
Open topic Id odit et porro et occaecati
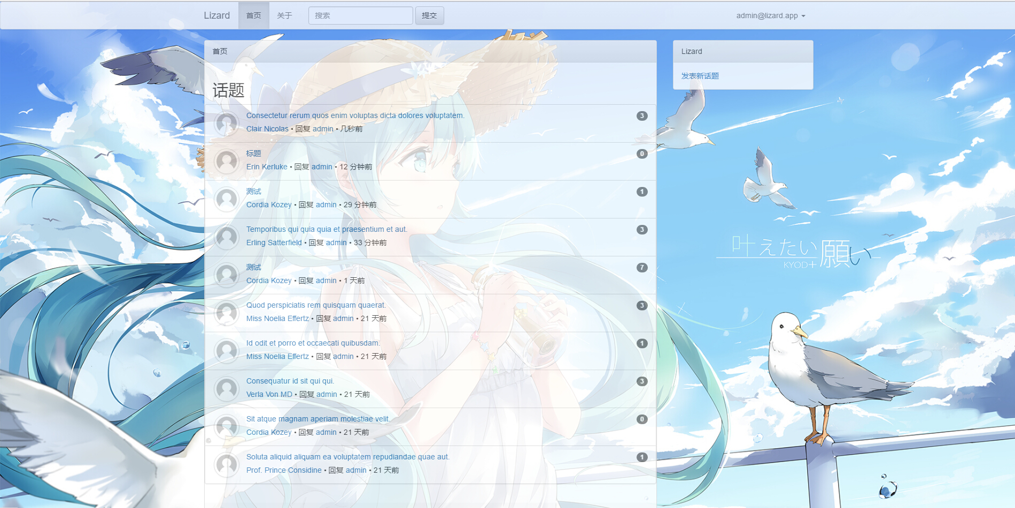coord(313,343)
